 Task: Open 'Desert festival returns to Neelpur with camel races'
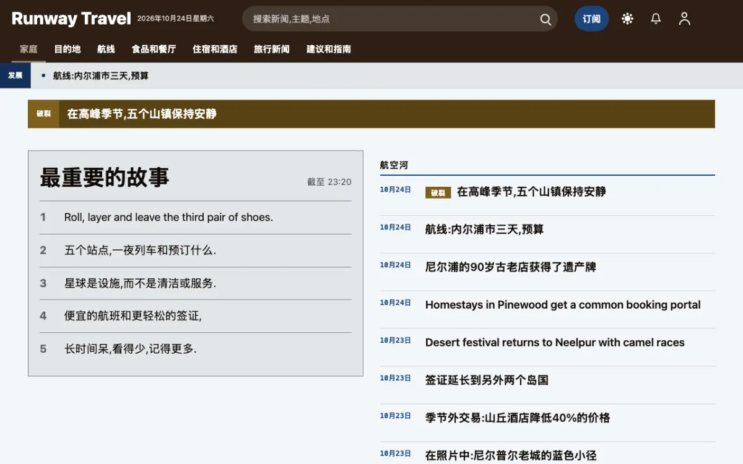pyautogui.click(x=555, y=342)
